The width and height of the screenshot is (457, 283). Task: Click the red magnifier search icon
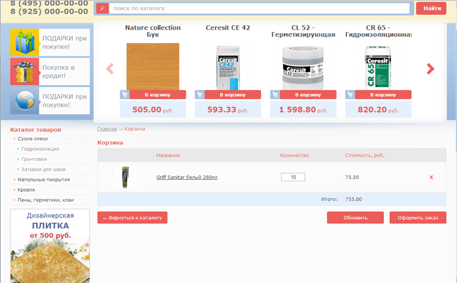pyautogui.click(x=102, y=9)
